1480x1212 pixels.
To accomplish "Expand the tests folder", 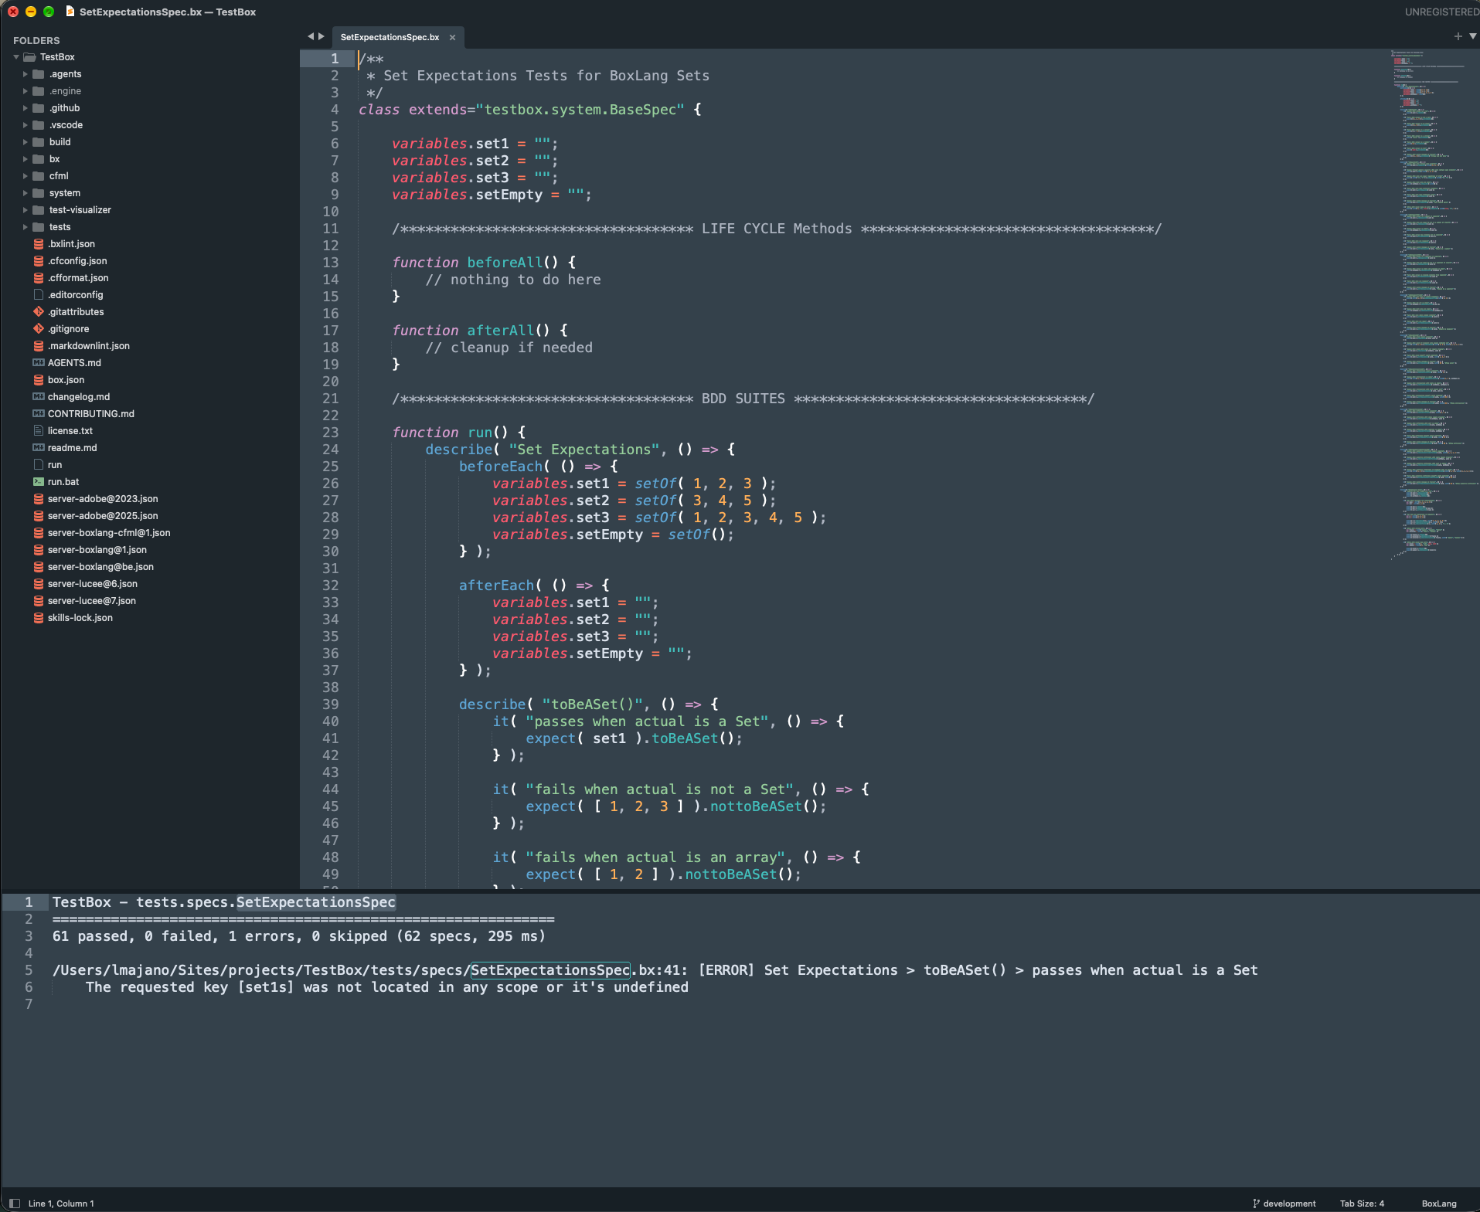I will pyautogui.click(x=25, y=227).
